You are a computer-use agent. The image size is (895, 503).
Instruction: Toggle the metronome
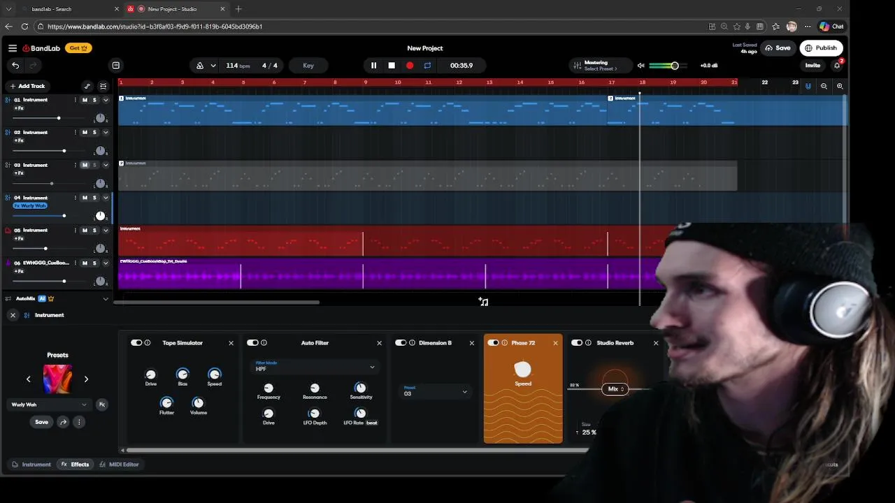(x=200, y=66)
